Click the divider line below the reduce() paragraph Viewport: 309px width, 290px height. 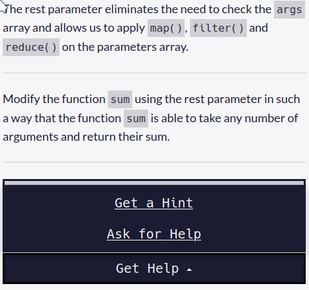[x=154, y=73]
